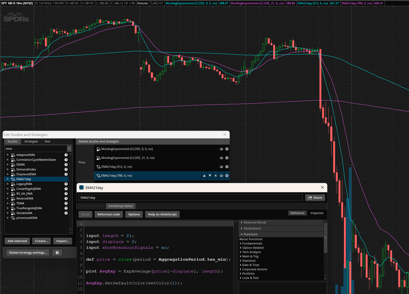This screenshot has width=409, height=294.
Task: Hide the EMA21day (312, 0, no) study
Action: (x=221, y=167)
